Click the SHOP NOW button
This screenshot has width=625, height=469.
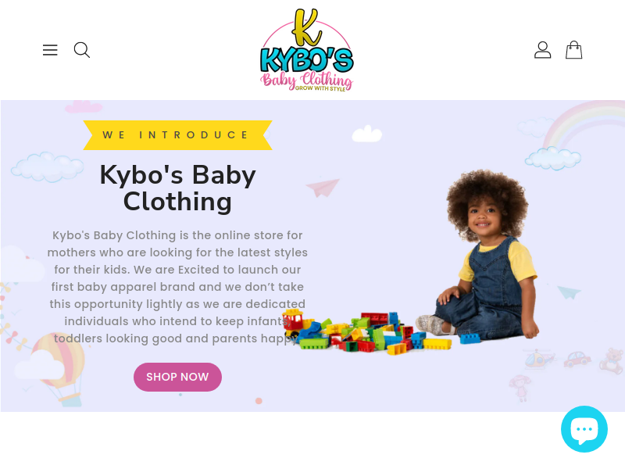[x=178, y=377]
